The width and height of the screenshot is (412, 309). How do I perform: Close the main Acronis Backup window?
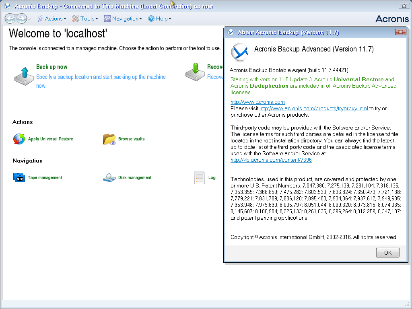(404, 6)
